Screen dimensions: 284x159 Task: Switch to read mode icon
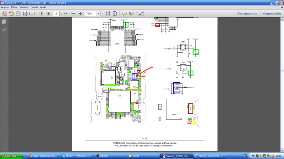click(141, 13)
